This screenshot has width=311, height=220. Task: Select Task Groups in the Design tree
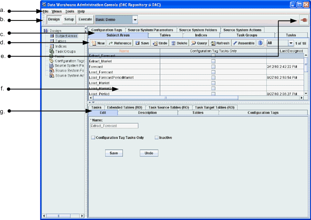pyautogui.click(x=65, y=51)
